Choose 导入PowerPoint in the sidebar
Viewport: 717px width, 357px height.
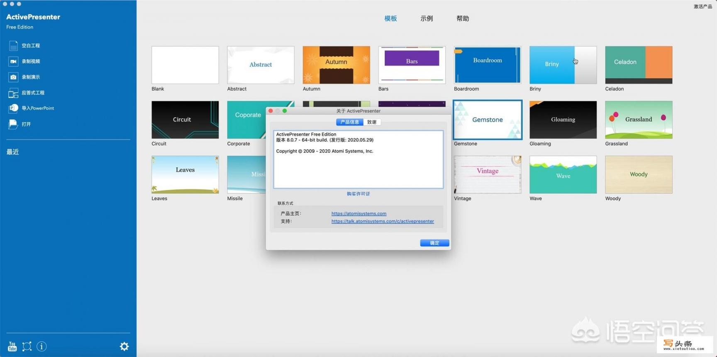(x=31, y=108)
